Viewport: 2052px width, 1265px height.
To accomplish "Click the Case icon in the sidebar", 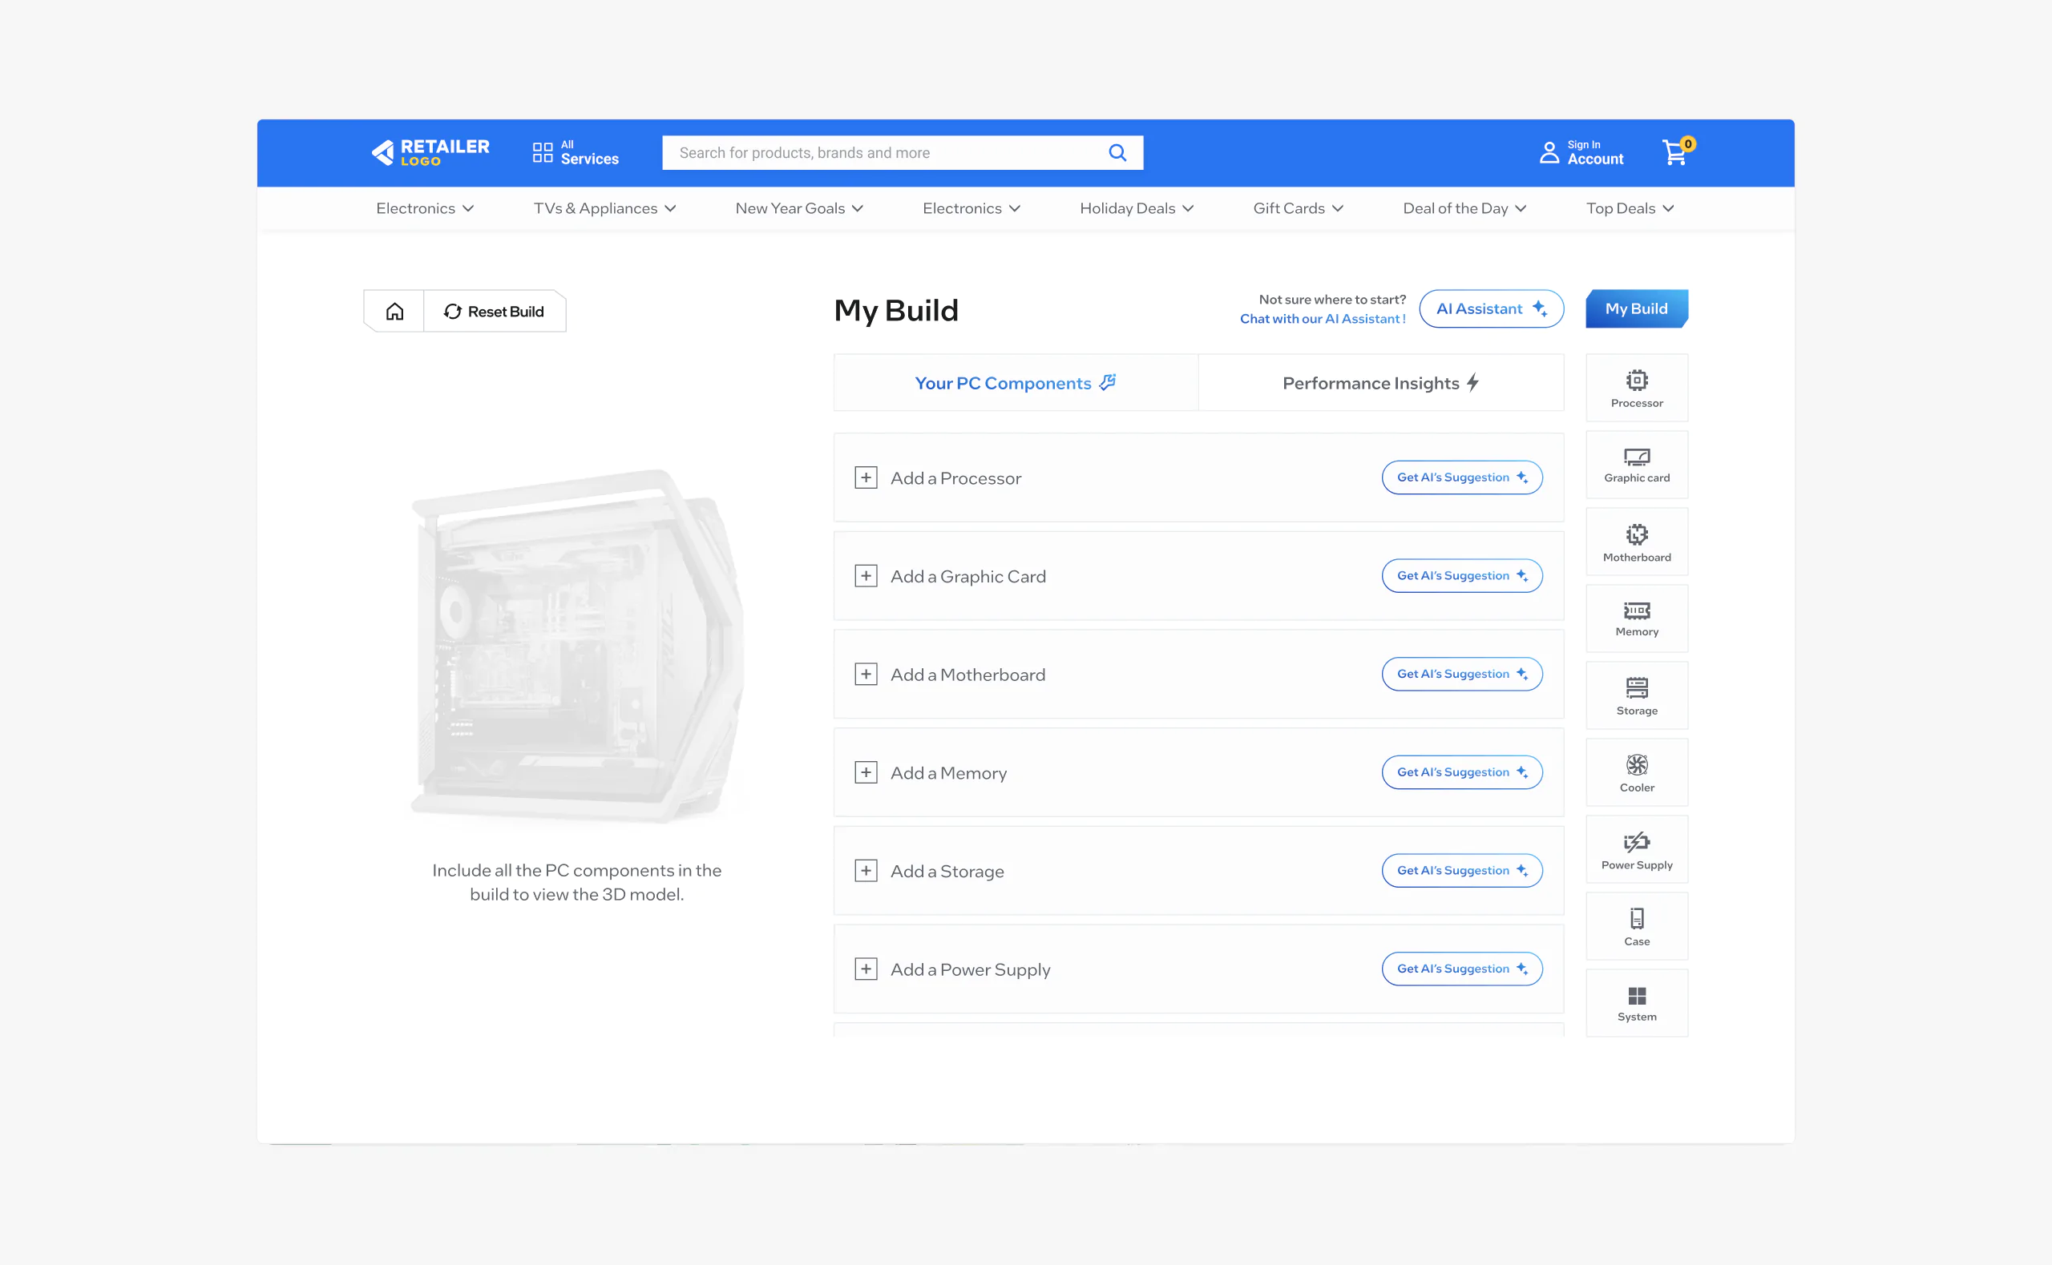I will tap(1636, 925).
